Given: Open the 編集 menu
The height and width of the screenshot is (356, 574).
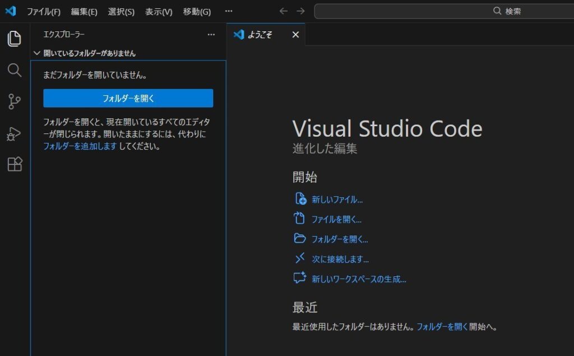Looking at the screenshot, I should [84, 11].
